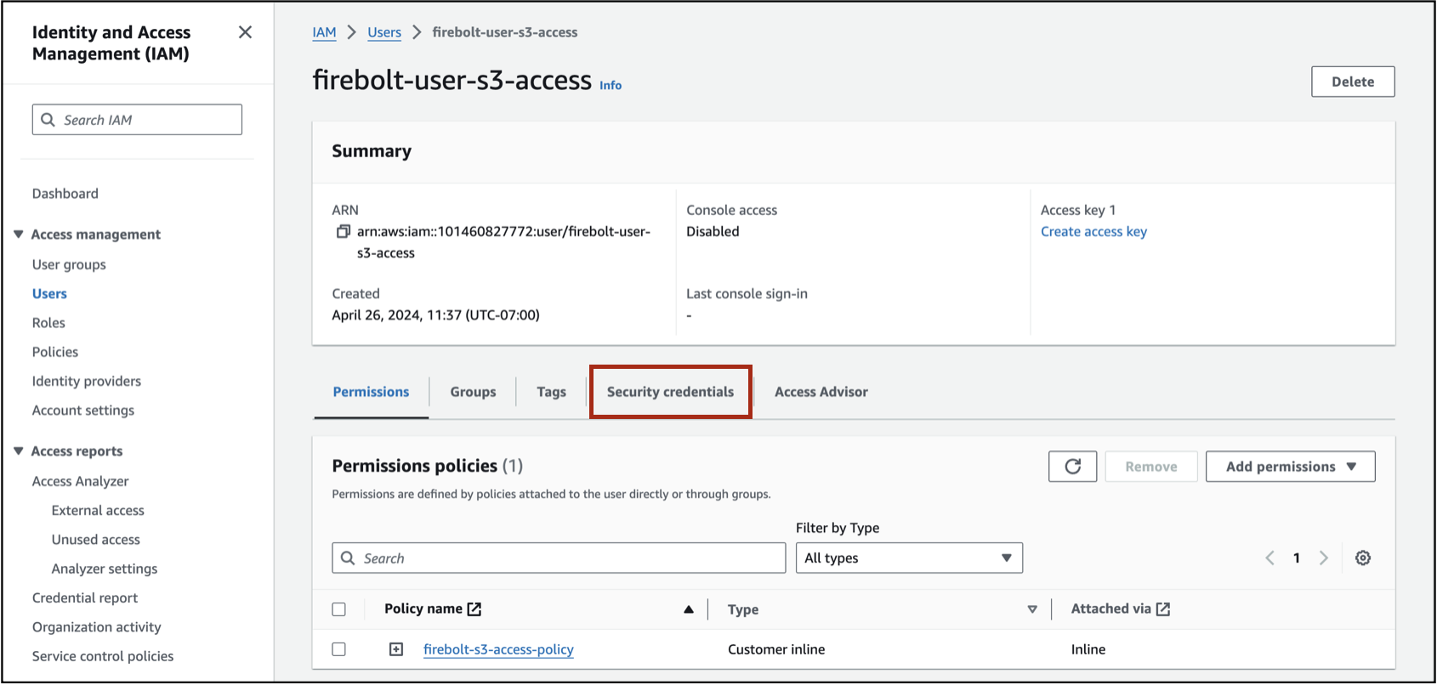The width and height of the screenshot is (1437, 685).
Task: Select all policies header checkbox
Action: click(x=339, y=609)
